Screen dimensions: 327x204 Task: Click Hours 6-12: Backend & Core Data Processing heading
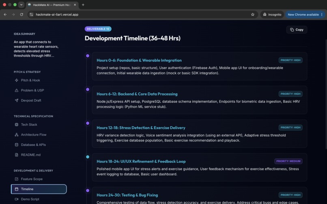(x=137, y=94)
